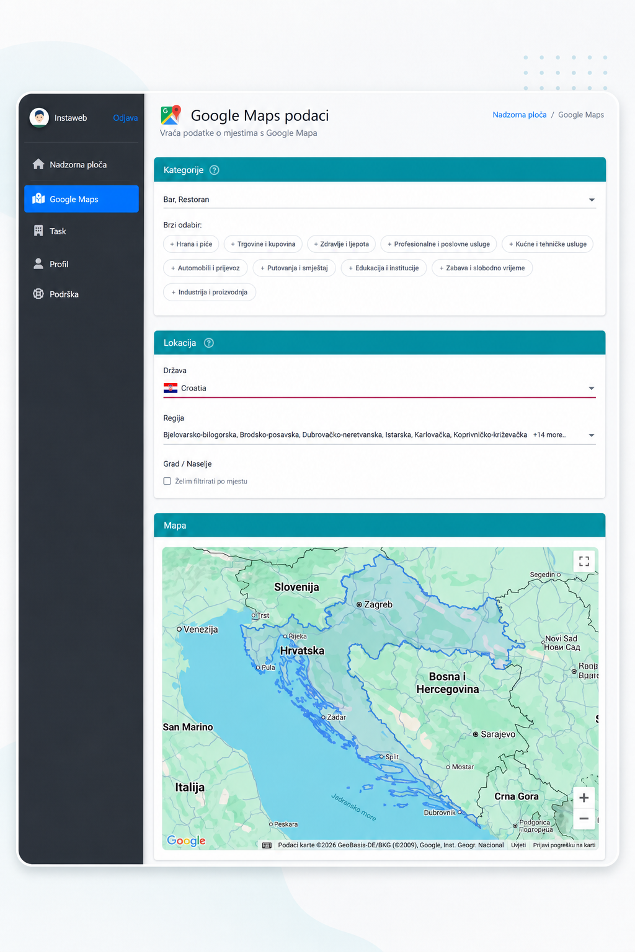The width and height of the screenshot is (635, 952).
Task: Click the Zagreb marker on the map
Action: tap(359, 604)
